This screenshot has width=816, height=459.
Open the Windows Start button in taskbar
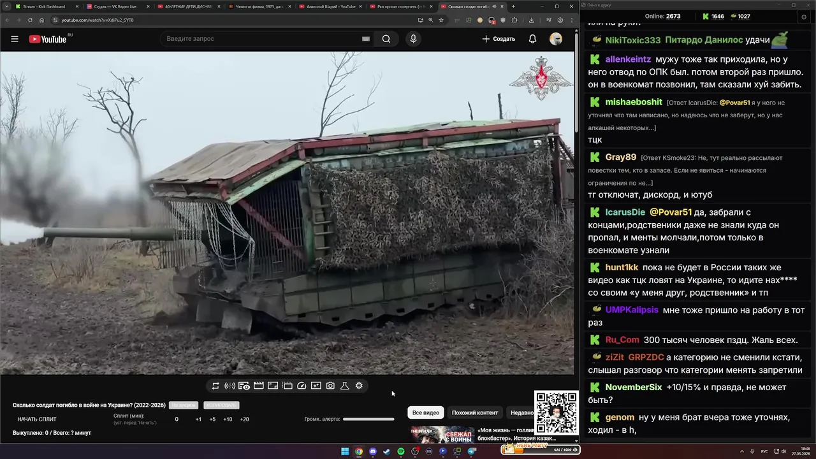pyautogui.click(x=345, y=451)
